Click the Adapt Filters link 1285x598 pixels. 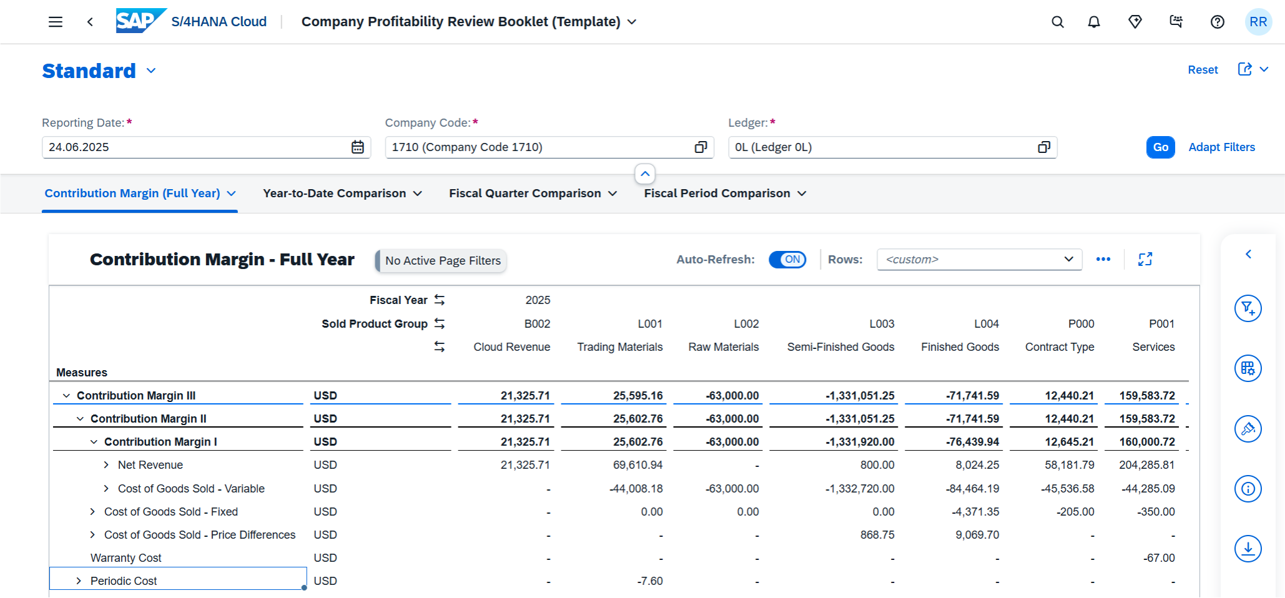point(1221,147)
